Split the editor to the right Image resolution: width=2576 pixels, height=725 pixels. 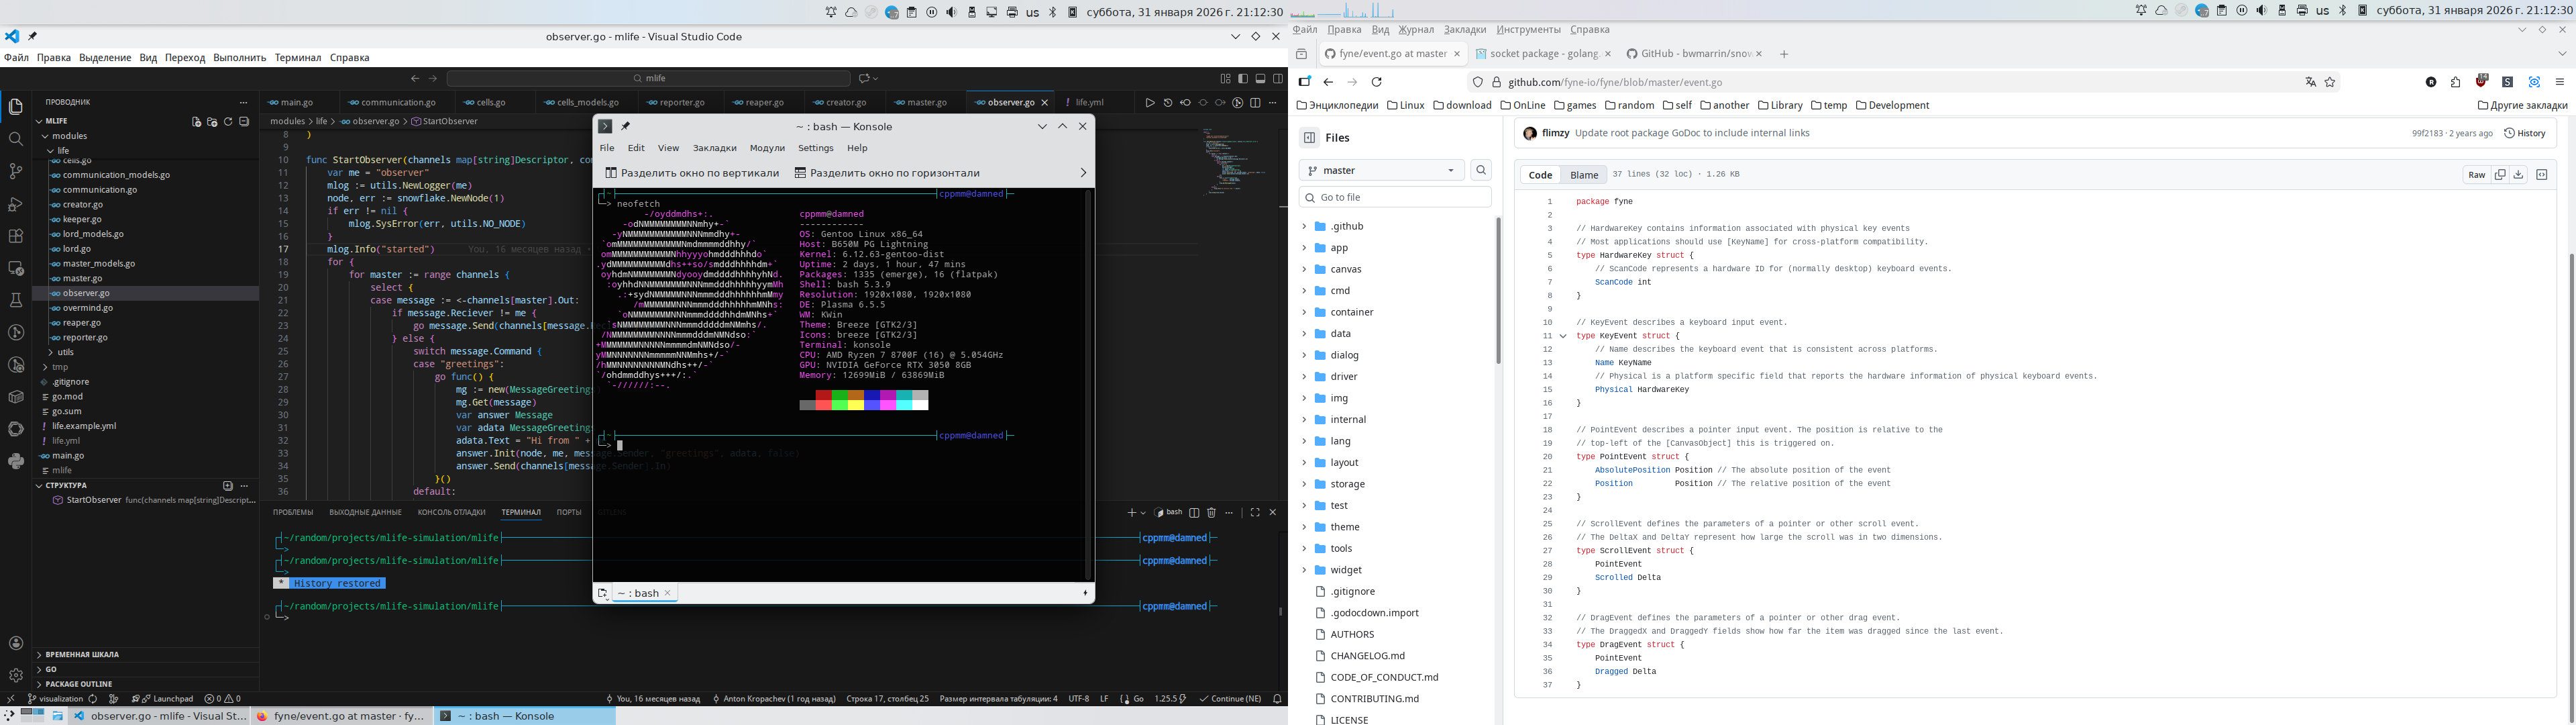1255,102
